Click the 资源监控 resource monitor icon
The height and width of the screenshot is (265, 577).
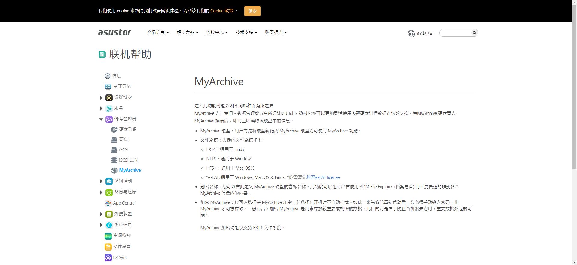tap(108, 236)
